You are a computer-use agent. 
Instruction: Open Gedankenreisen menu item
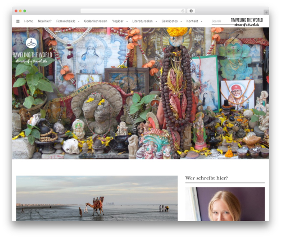pos(96,21)
